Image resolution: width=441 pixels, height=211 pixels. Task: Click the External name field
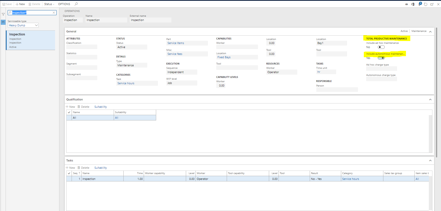point(151,20)
